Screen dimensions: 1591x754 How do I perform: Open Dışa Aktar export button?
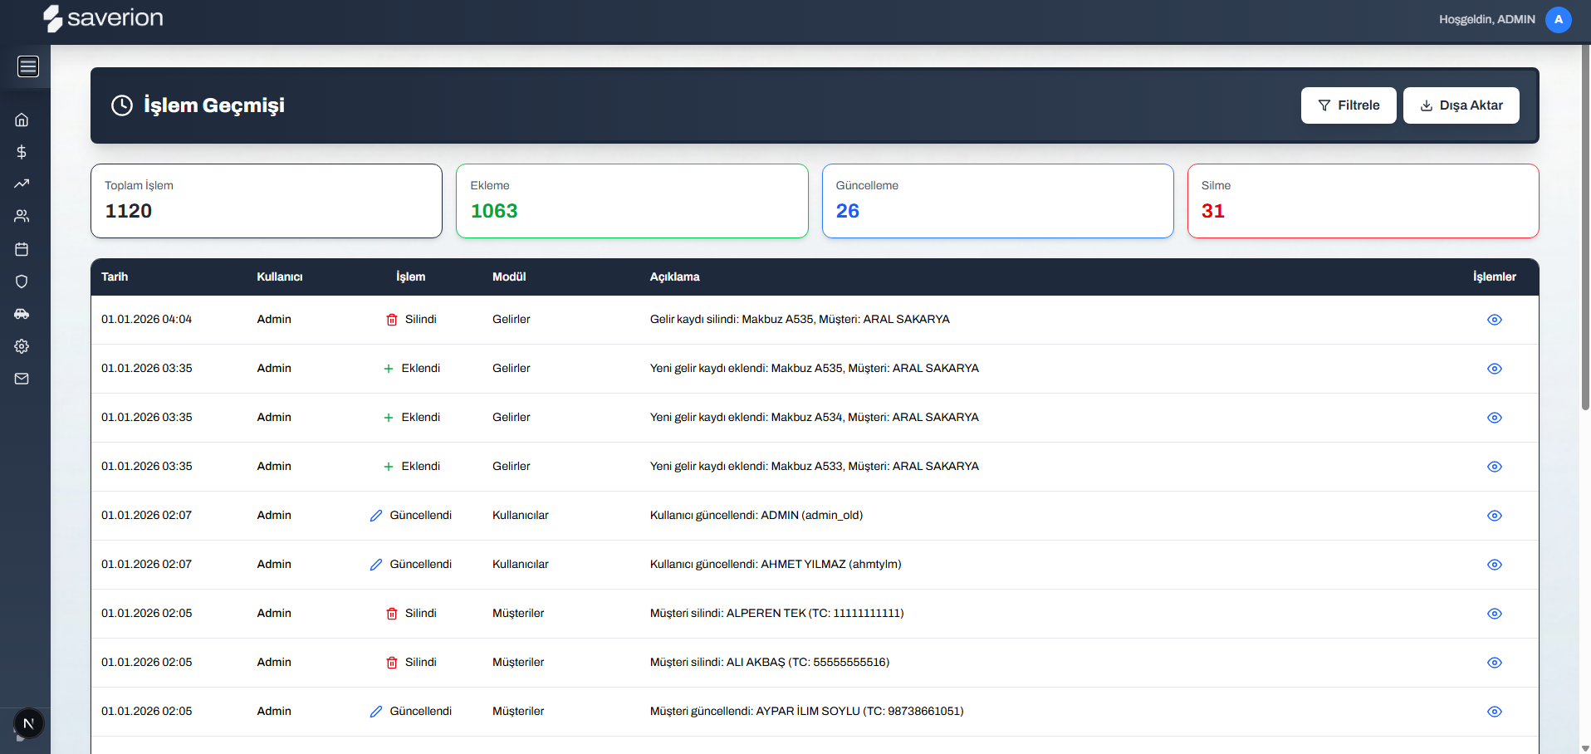(1461, 105)
